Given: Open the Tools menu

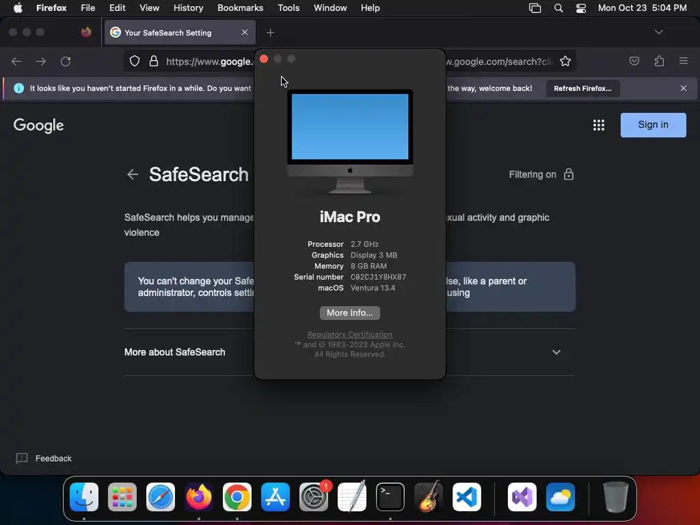Looking at the screenshot, I should tap(288, 8).
